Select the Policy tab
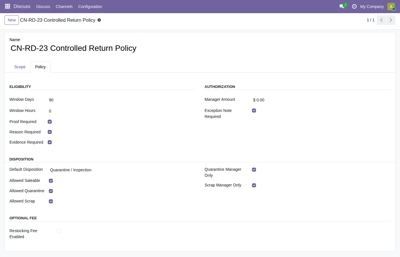The width and height of the screenshot is (400, 257). point(40,67)
